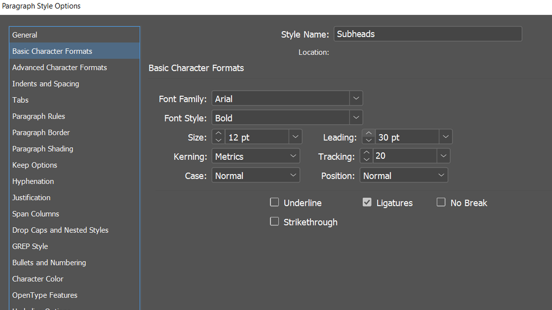Select General in the sidebar
Viewport: 552px width, 310px height.
pos(24,35)
